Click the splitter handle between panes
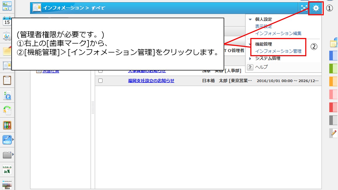This screenshot has height=190, width=338. (x=93, y=107)
